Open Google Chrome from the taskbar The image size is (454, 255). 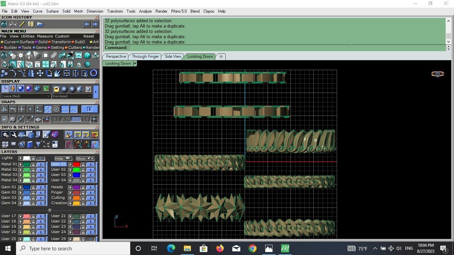(252, 248)
